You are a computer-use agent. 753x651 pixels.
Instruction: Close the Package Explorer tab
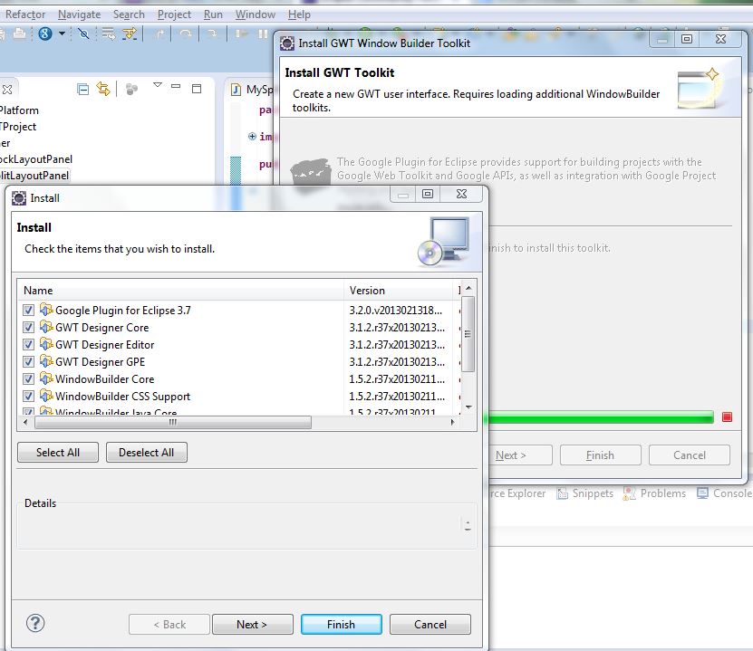coord(7,90)
